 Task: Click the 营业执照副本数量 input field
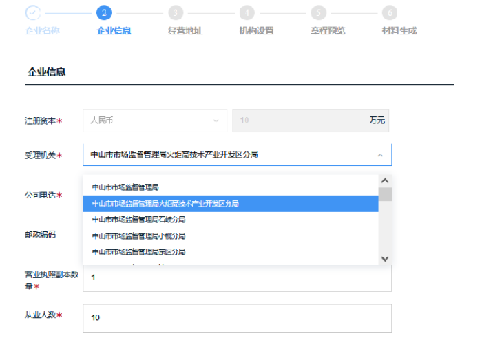pos(237,278)
